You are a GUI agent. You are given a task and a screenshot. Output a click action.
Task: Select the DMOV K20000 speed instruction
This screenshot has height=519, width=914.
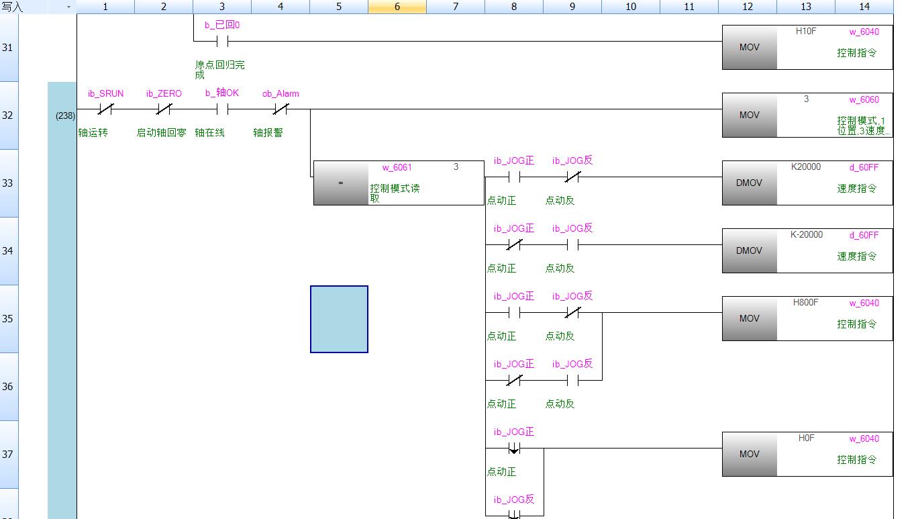click(807, 183)
